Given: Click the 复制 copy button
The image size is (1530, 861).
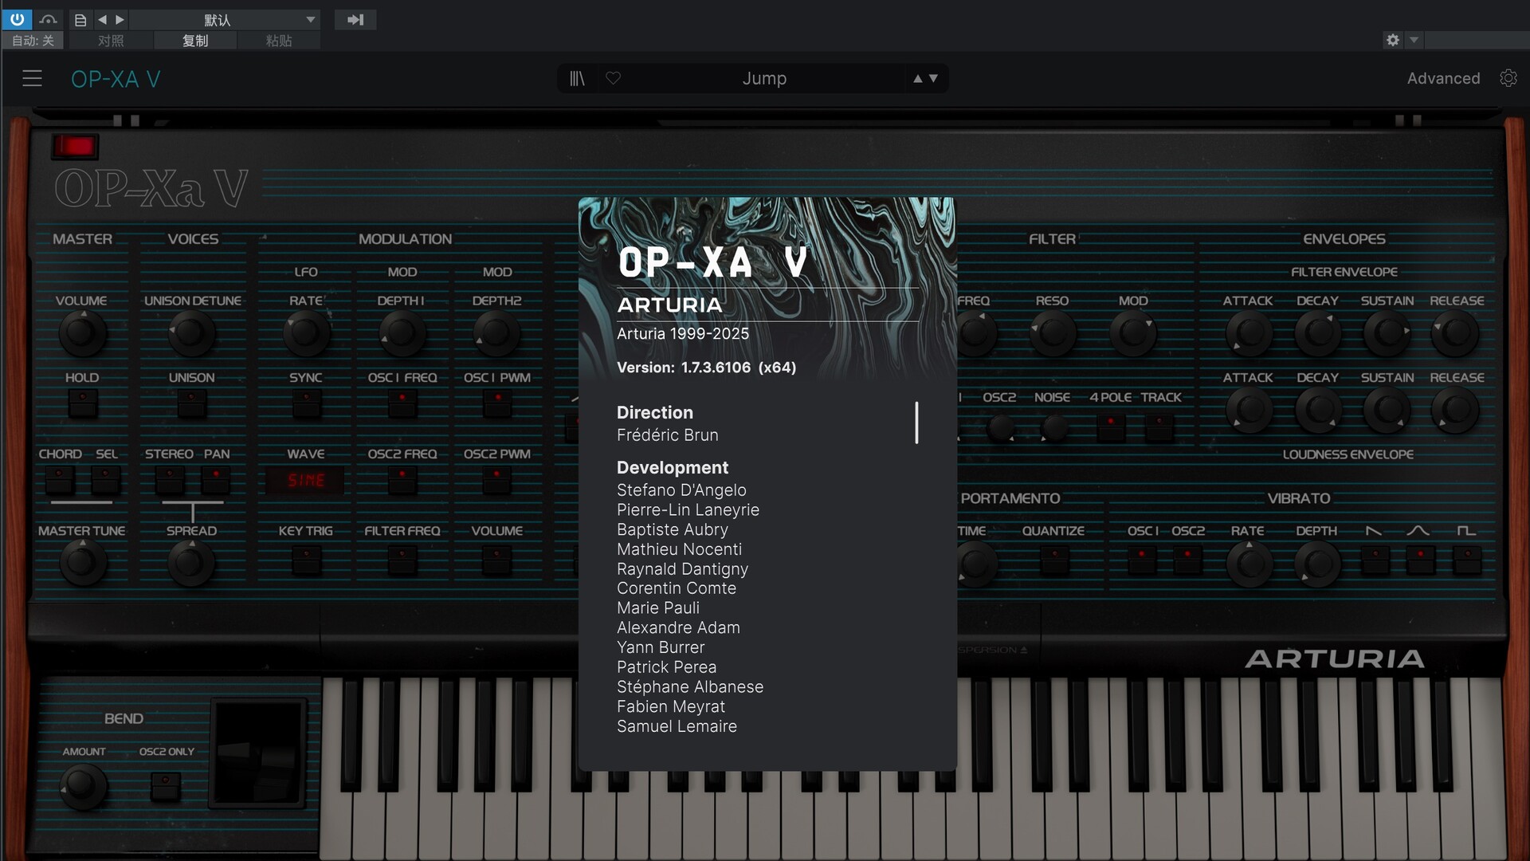Looking at the screenshot, I should click(195, 41).
